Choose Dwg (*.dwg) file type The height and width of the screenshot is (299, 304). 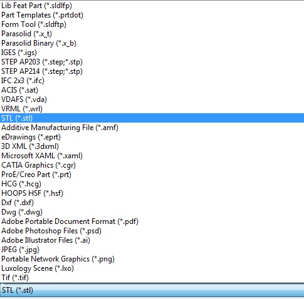(152, 212)
